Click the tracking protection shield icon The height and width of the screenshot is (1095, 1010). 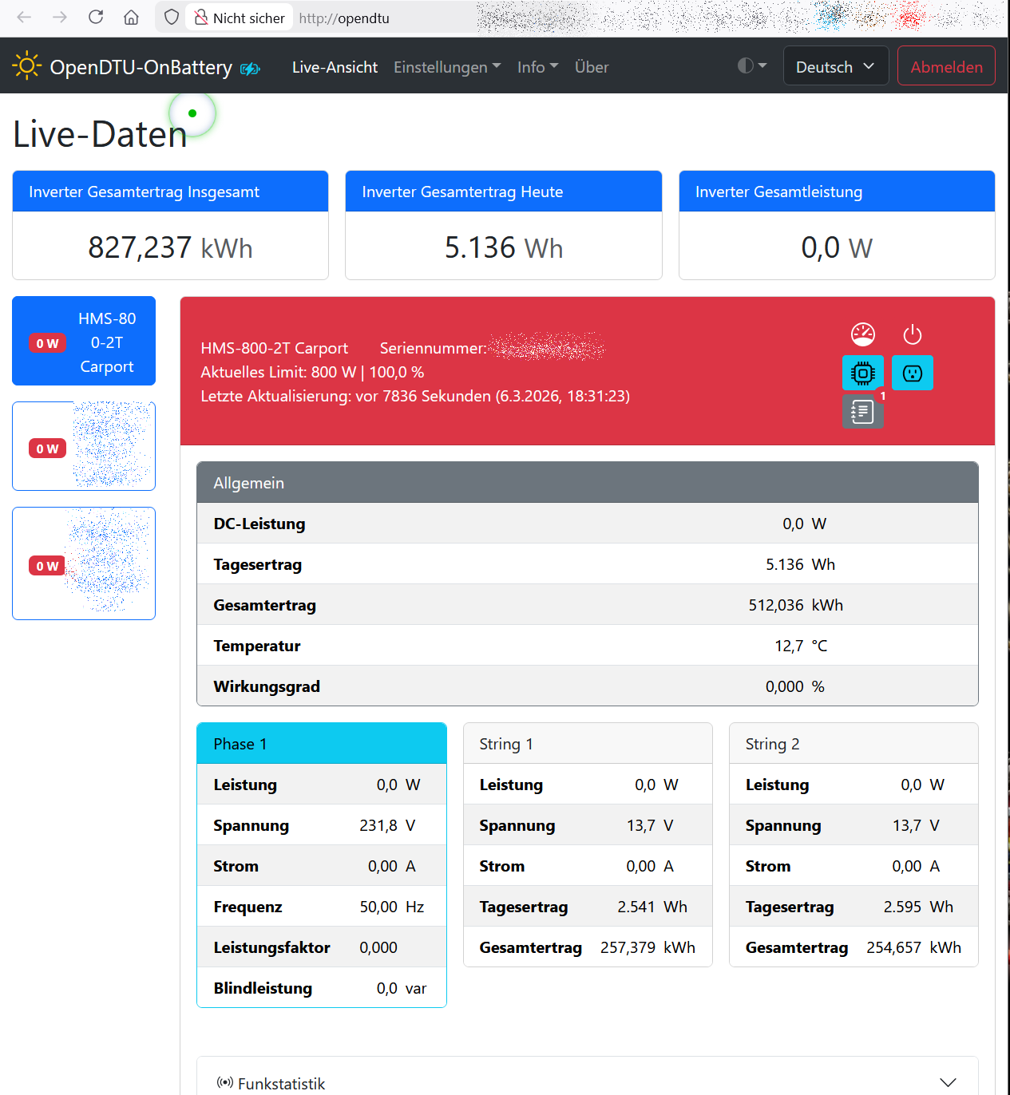coord(171,18)
